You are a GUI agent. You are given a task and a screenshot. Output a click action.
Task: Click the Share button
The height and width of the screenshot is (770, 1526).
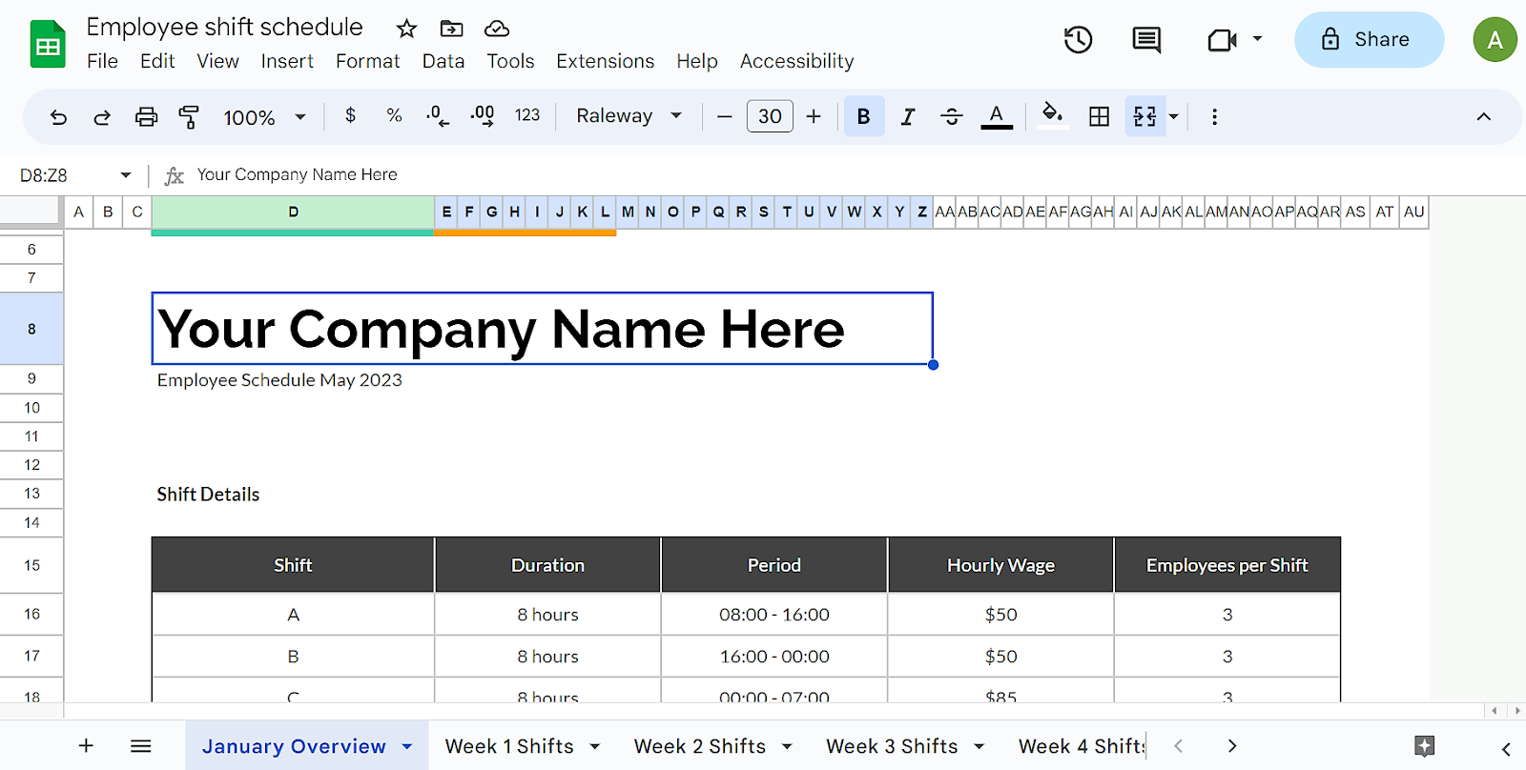[x=1368, y=40]
